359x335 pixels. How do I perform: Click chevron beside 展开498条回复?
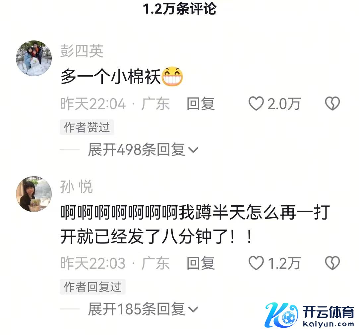[x=193, y=150]
